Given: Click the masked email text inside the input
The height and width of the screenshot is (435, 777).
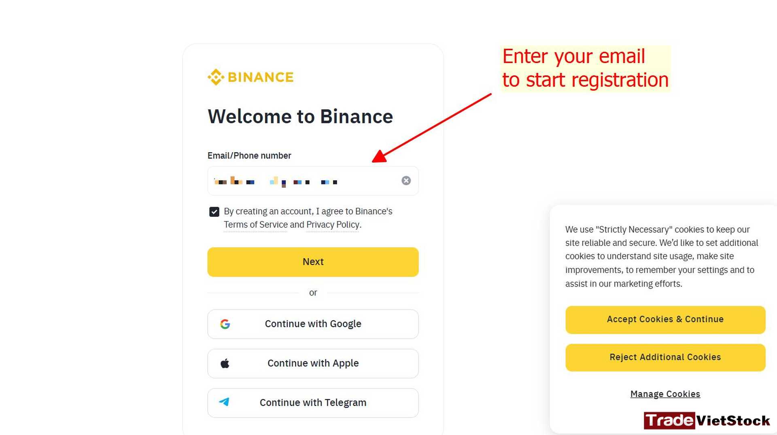Looking at the screenshot, I should tap(275, 182).
